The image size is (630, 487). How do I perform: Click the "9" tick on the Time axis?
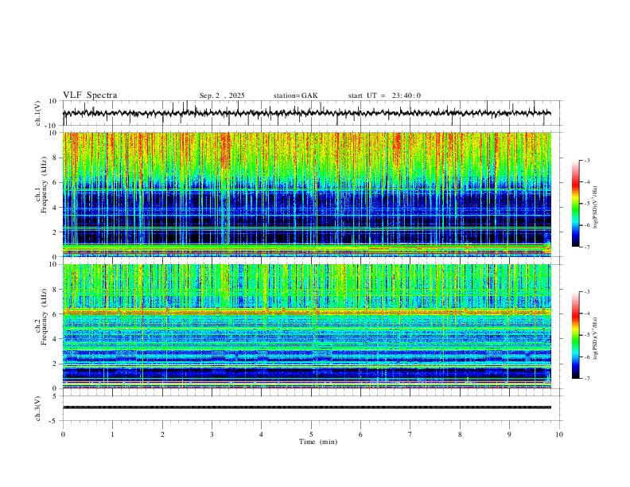[509, 434]
